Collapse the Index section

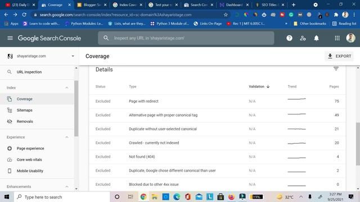pos(66,88)
